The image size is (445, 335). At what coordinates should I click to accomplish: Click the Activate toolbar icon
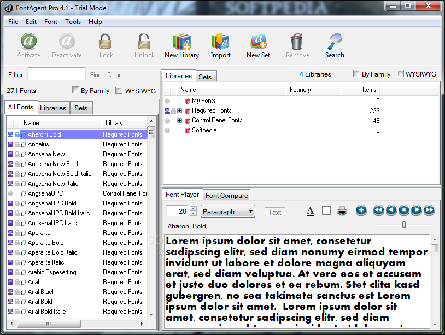click(28, 42)
